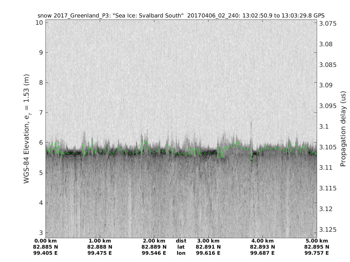Click the 99.687 E longitude label
This screenshot has width=350, height=262.
click(262, 253)
